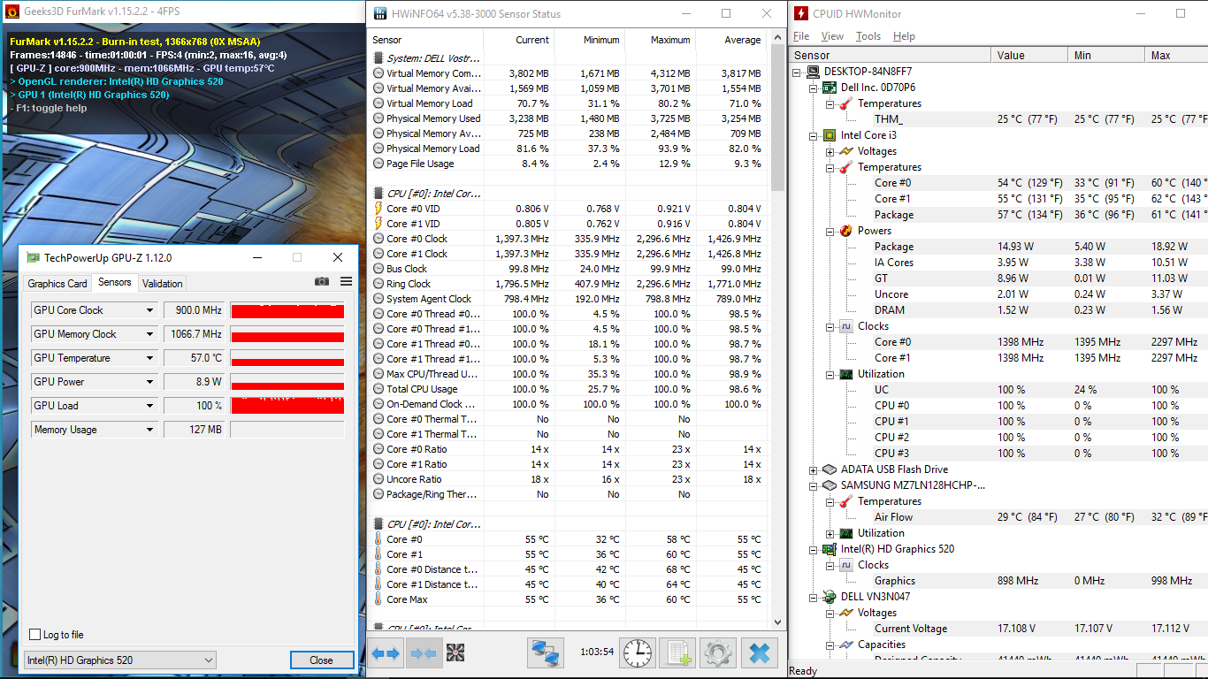Click motherboard icon beside Dell Inc. 0D70P6
This screenshot has width=1208, height=679.
[829, 88]
